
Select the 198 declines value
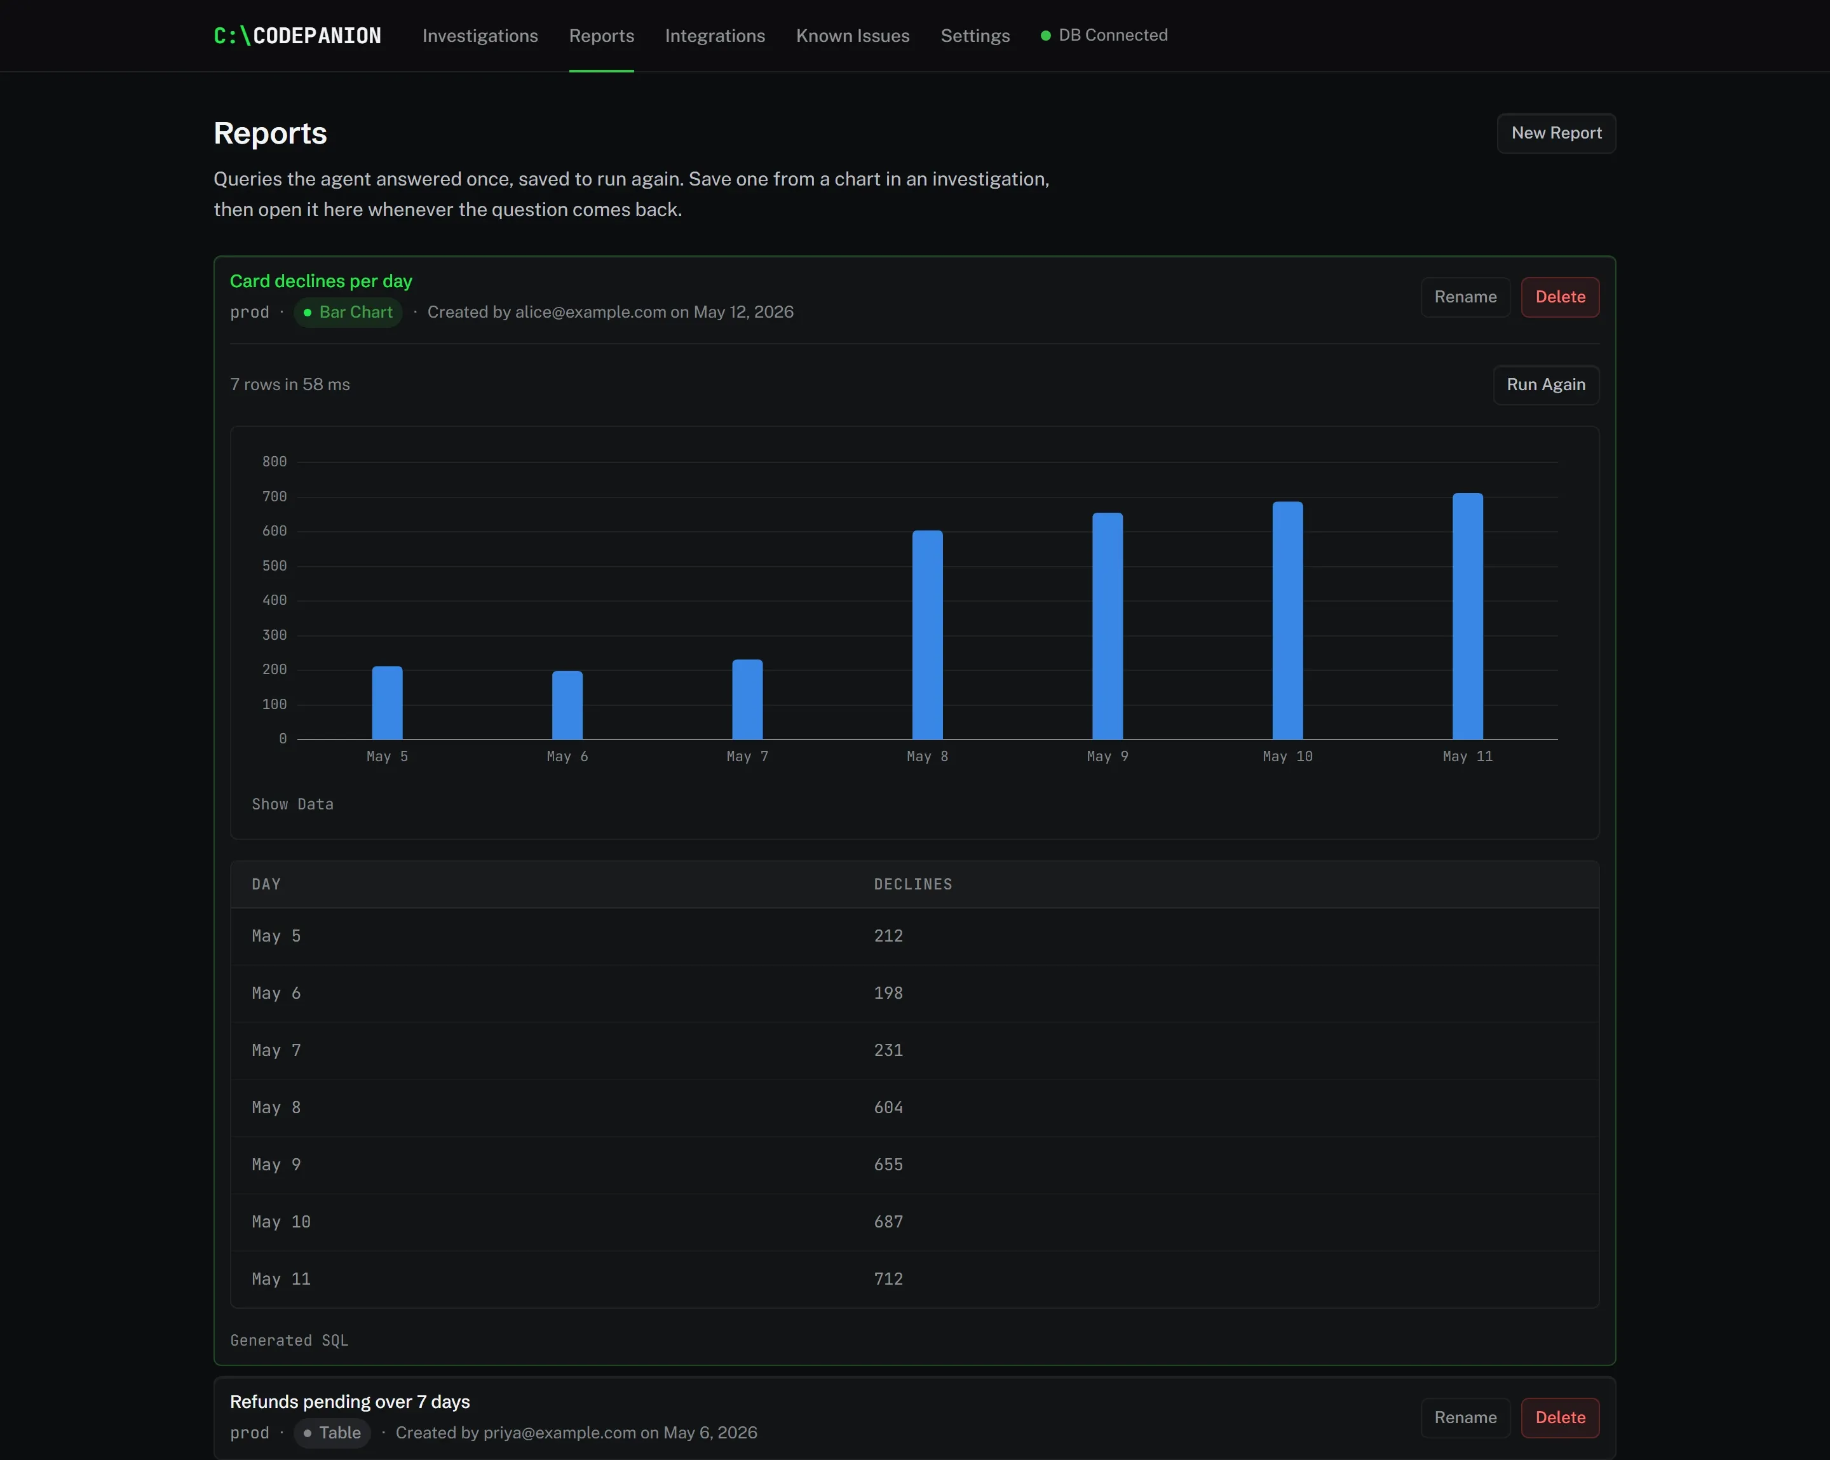(888, 993)
